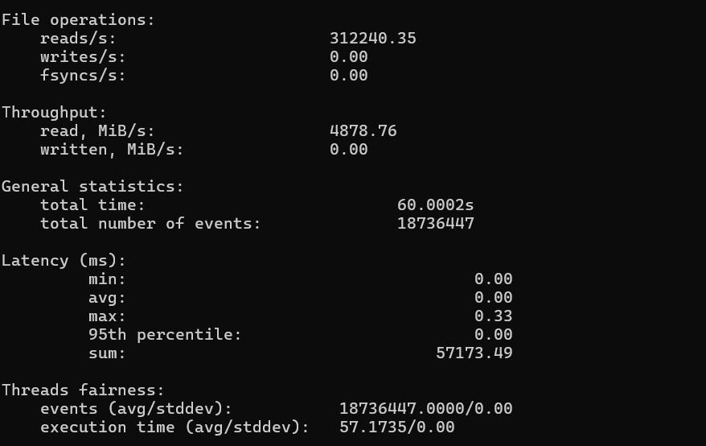
Task: Click the total time value 60.0002s
Action: [435, 205]
